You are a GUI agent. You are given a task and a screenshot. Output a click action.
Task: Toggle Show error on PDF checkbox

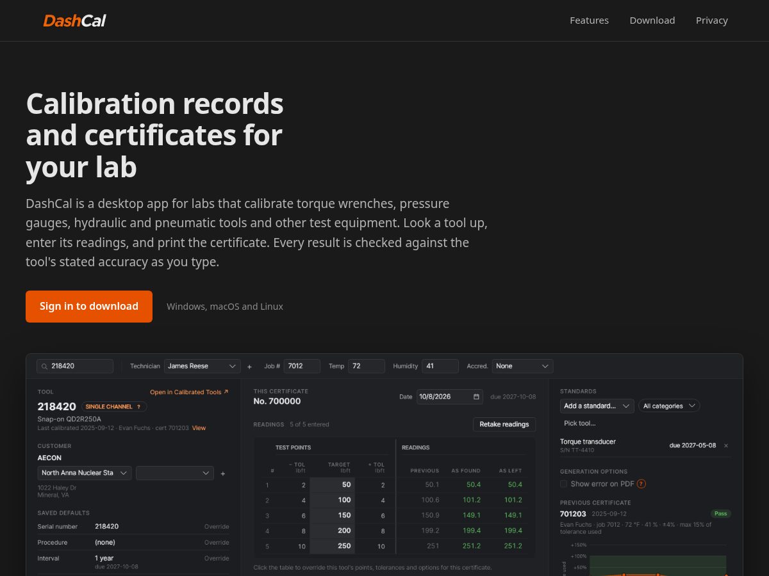(x=564, y=484)
